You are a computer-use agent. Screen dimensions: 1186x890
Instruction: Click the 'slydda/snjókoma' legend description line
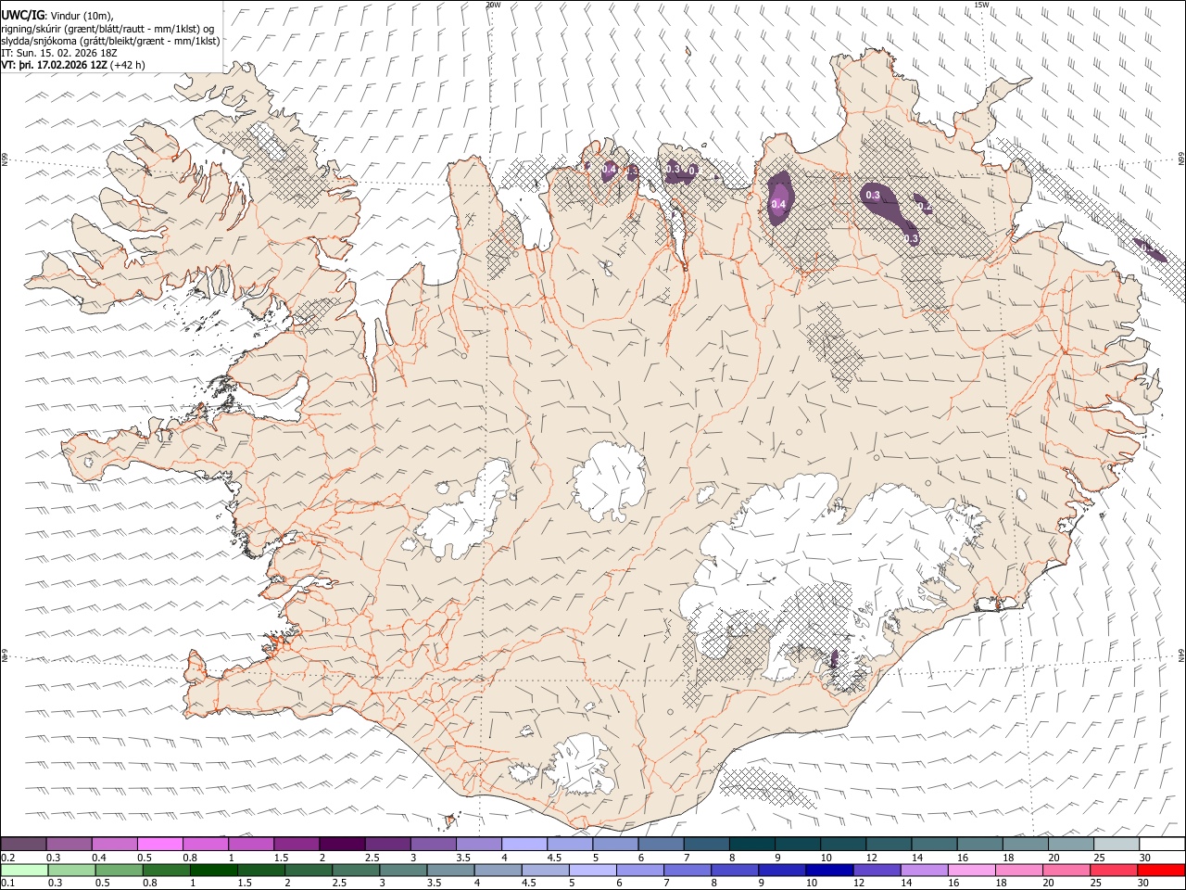110,41
